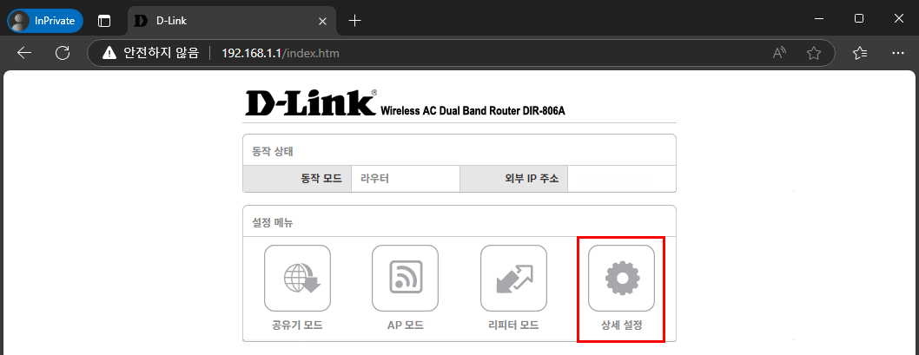The width and height of the screenshot is (919, 355).
Task: Open a new browser tab
Action: (354, 21)
